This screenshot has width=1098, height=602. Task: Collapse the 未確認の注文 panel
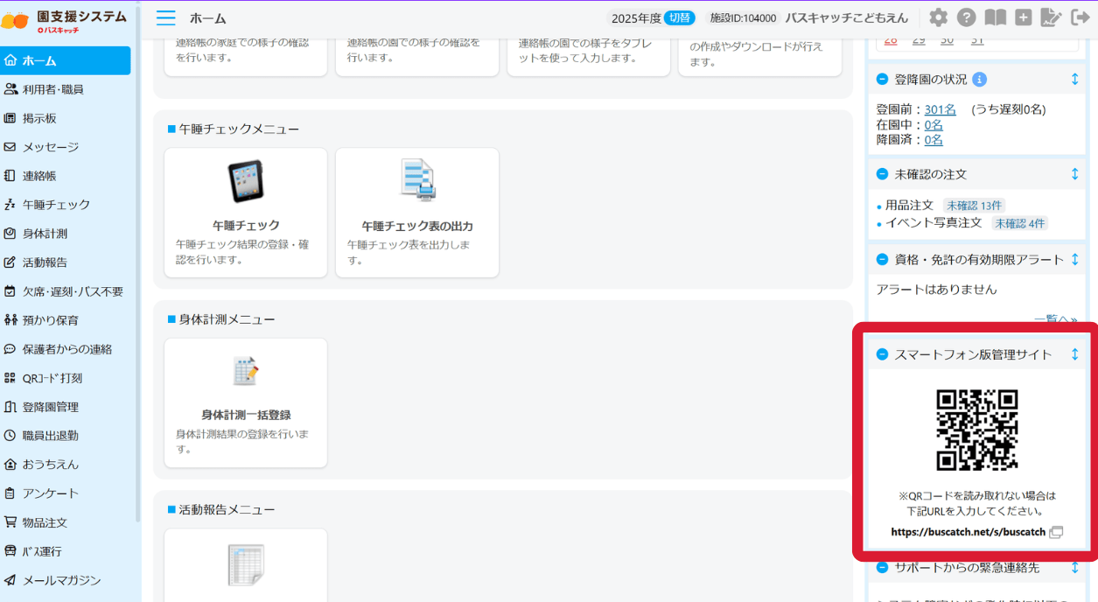(885, 173)
